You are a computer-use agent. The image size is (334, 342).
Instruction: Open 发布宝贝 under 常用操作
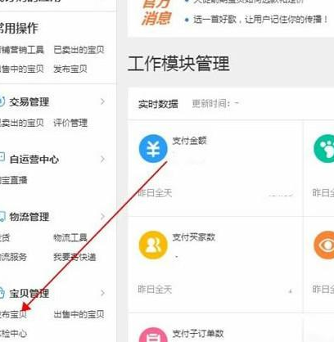click(x=70, y=69)
